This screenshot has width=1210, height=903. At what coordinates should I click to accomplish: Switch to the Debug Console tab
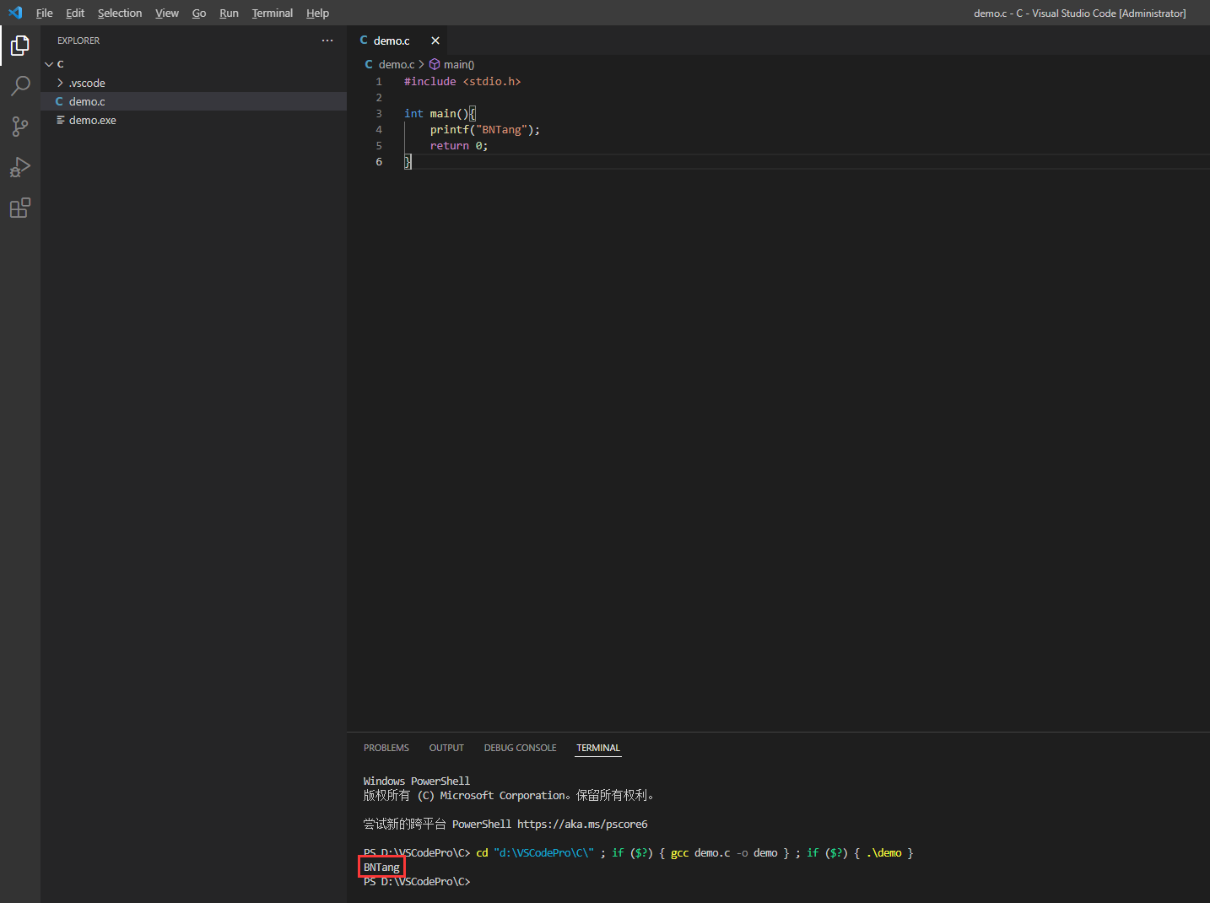[520, 748]
